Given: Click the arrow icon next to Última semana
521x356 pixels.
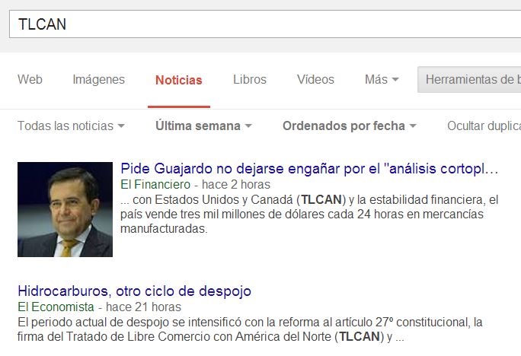Looking at the screenshot, I should tap(248, 126).
